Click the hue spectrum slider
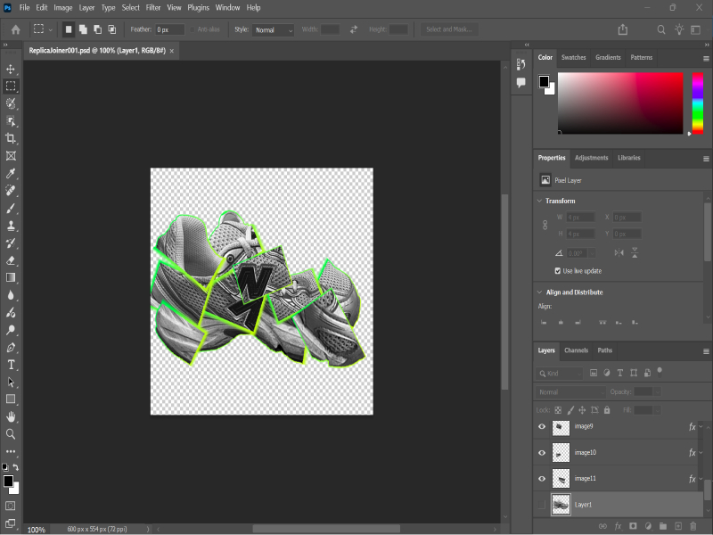The image size is (713, 535). (698, 103)
